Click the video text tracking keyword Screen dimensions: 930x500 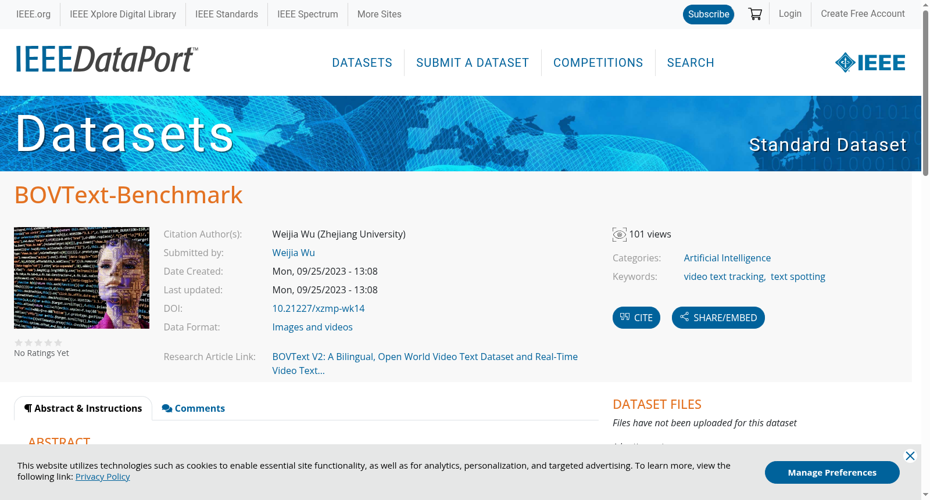(724, 276)
